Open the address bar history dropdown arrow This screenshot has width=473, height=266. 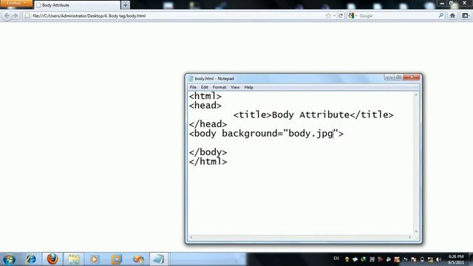334,16
